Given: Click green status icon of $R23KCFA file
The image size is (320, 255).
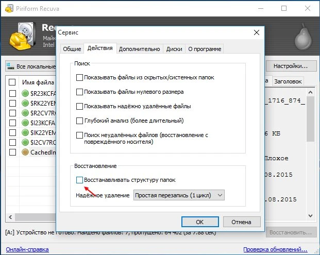Looking at the screenshot, I should coord(25,93).
